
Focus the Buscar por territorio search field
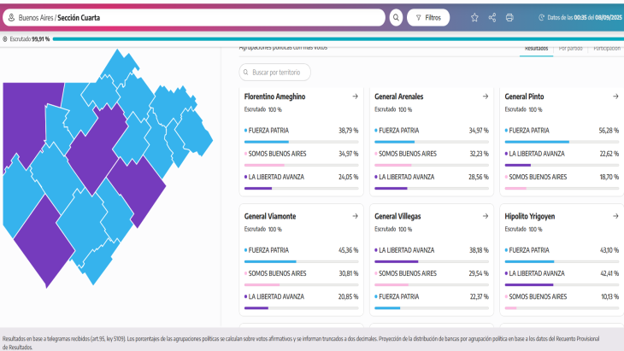pos(274,73)
